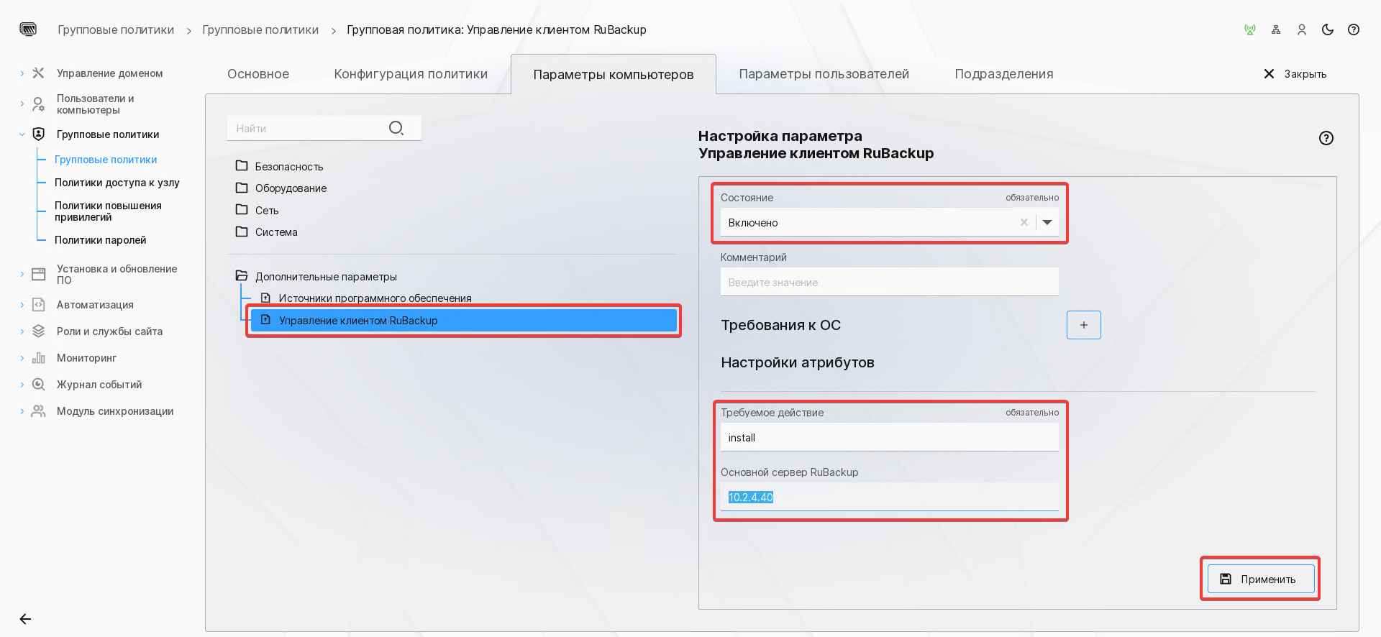Collapse sidebar with back arrow

tap(25, 619)
